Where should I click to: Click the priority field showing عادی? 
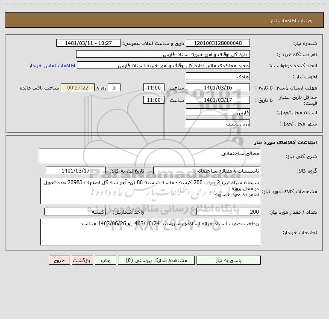[x=218, y=76]
